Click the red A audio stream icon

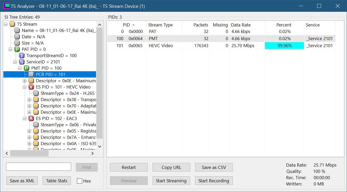click(31, 118)
